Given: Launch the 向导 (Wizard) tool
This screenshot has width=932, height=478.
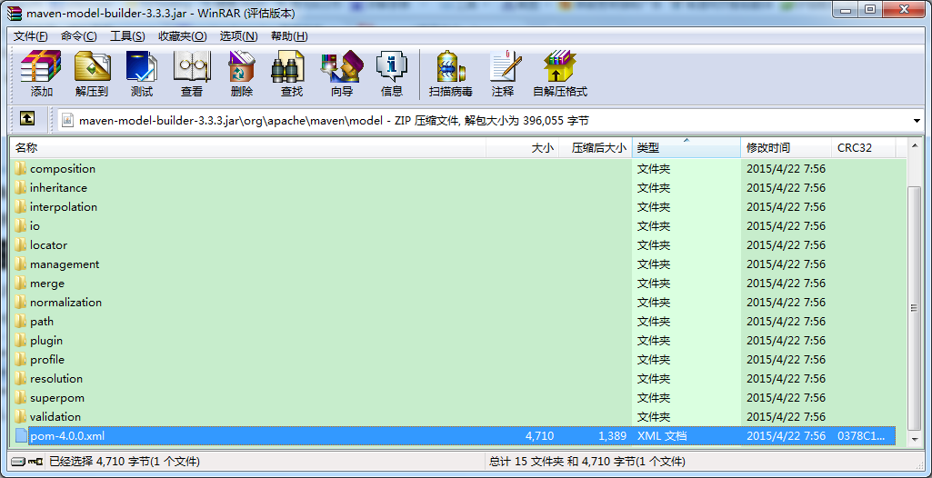Looking at the screenshot, I should click(342, 75).
